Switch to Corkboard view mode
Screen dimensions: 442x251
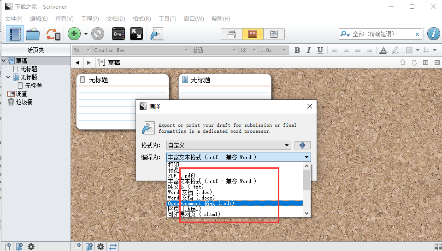coord(253,34)
